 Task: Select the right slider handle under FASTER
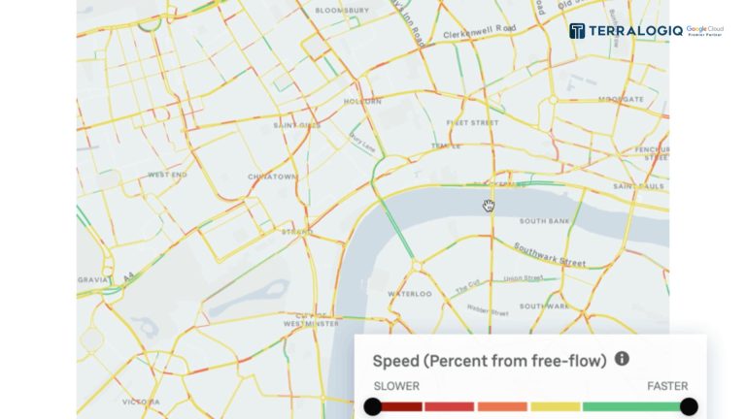click(689, 406)
